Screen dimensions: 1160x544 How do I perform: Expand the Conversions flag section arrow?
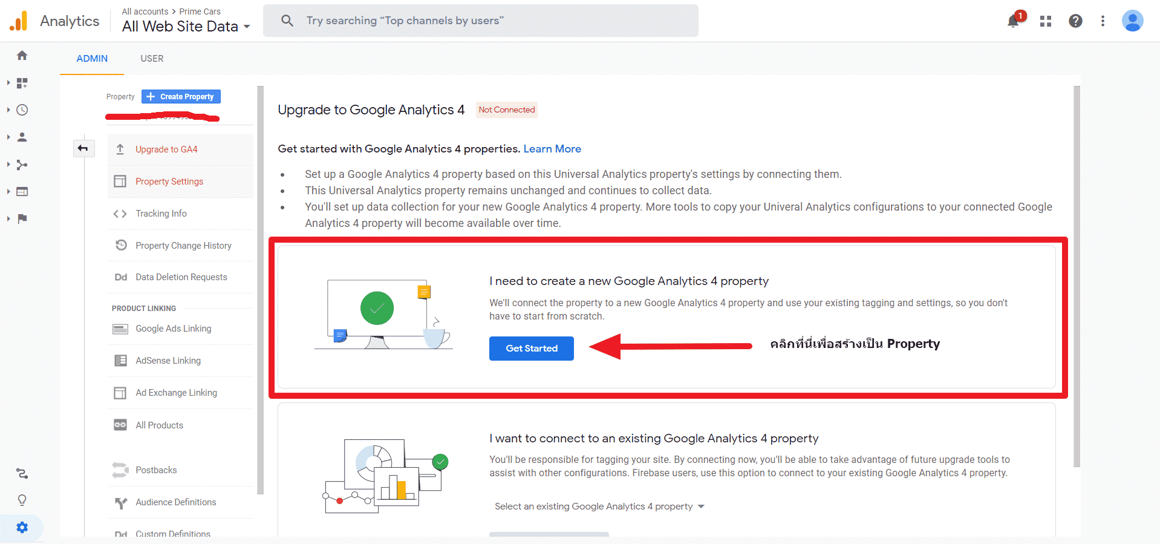[8, 218]
